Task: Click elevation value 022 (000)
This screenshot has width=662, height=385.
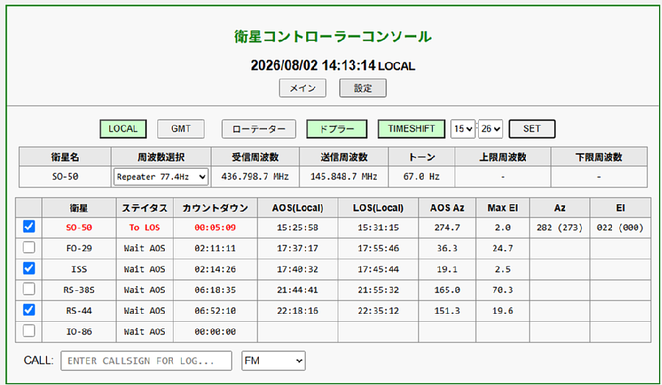Action: [620, 228]
